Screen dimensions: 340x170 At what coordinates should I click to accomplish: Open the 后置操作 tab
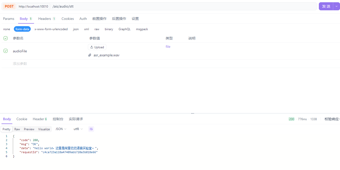(119, 19)
